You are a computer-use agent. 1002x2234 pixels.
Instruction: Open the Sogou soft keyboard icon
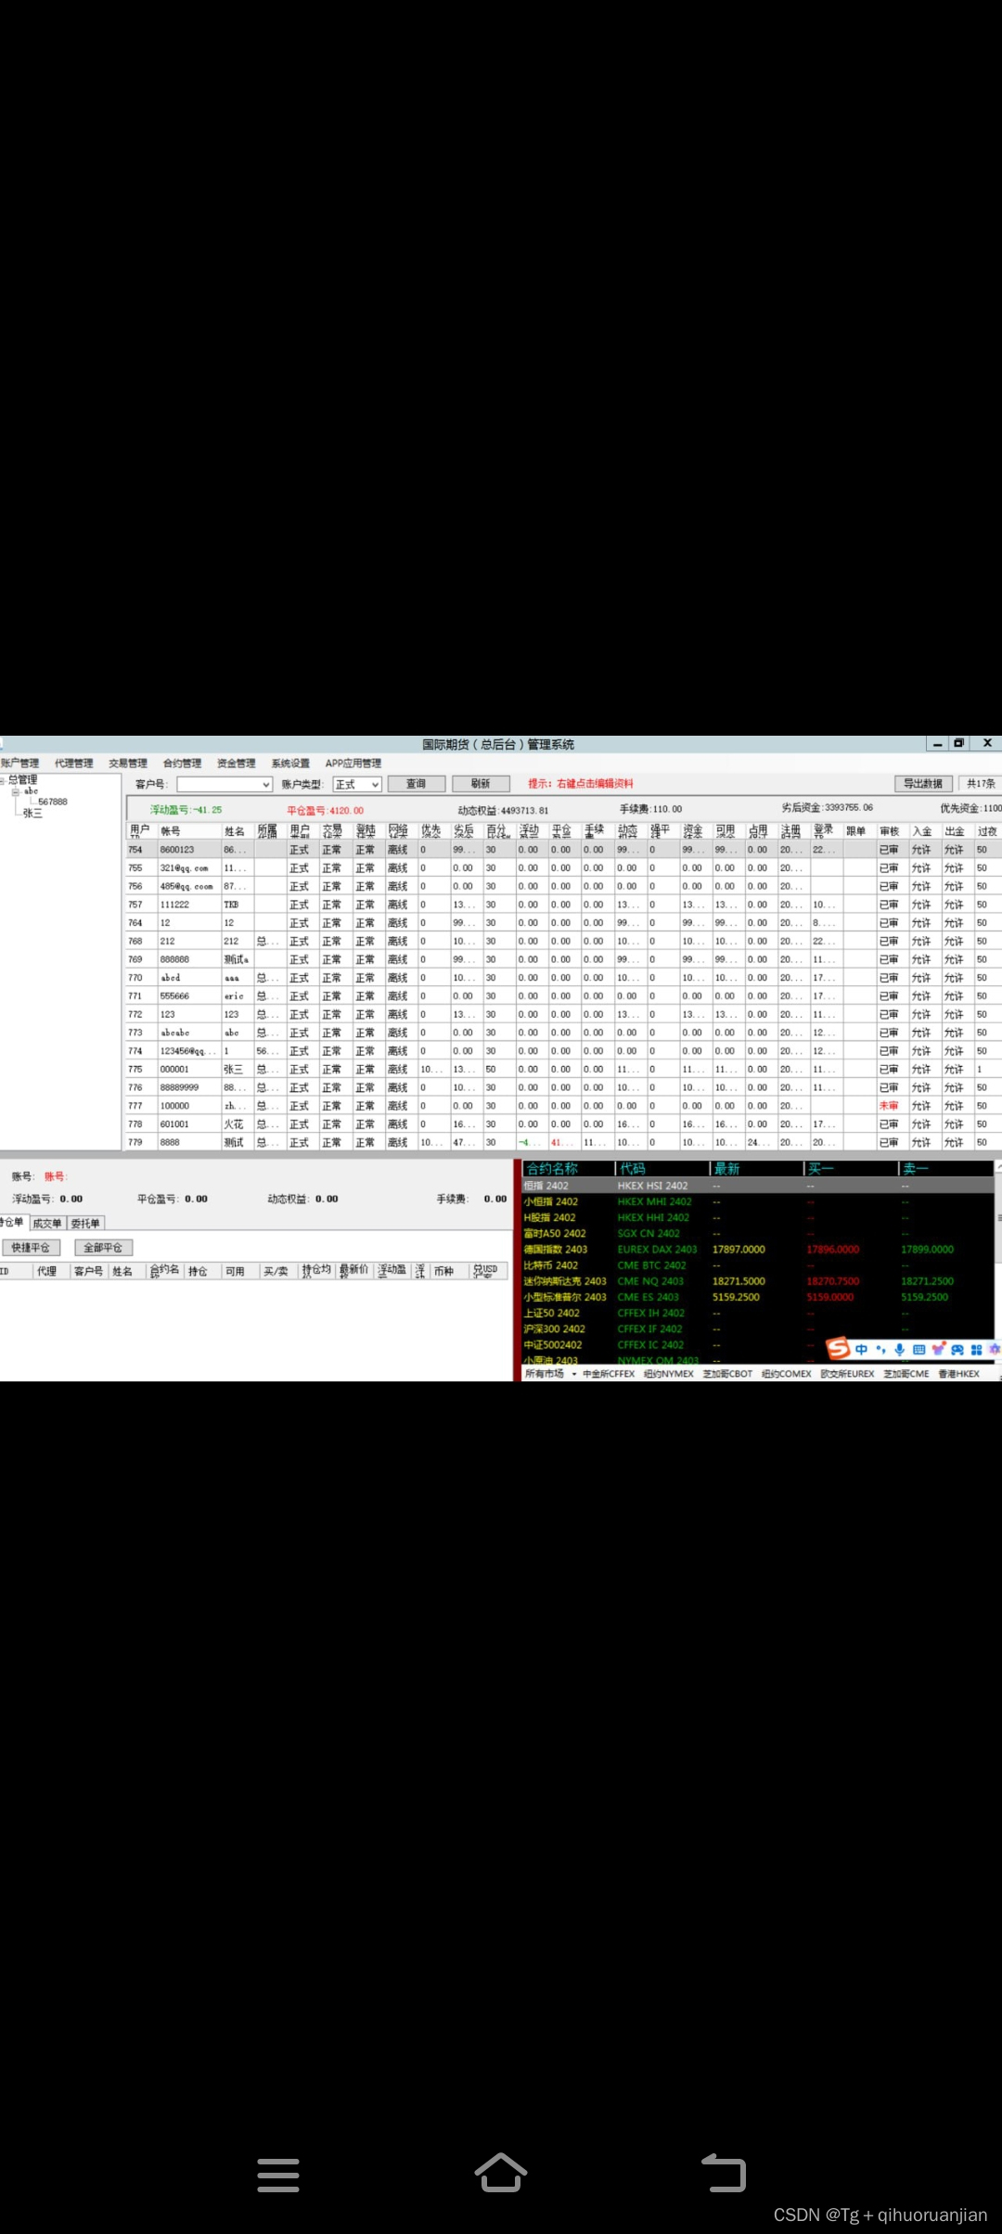pyautogui.click(x=918, y=1349)
